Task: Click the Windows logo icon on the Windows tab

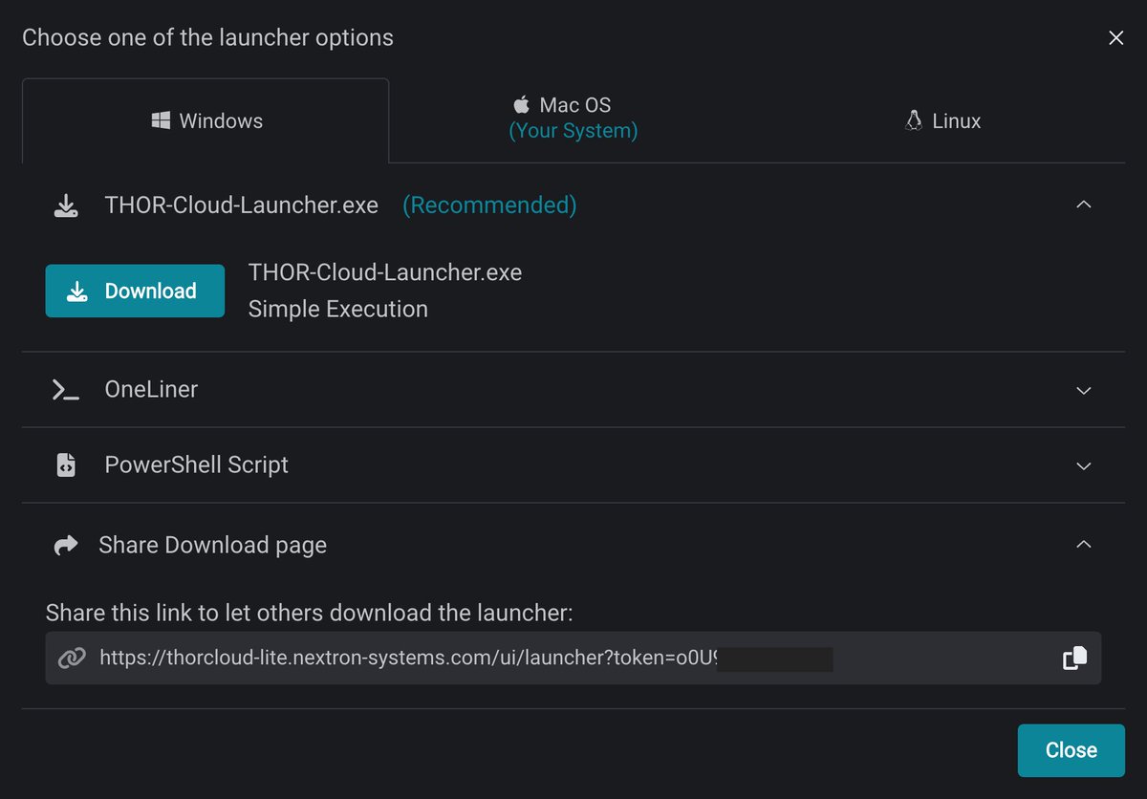Action: tap(161, 119)
